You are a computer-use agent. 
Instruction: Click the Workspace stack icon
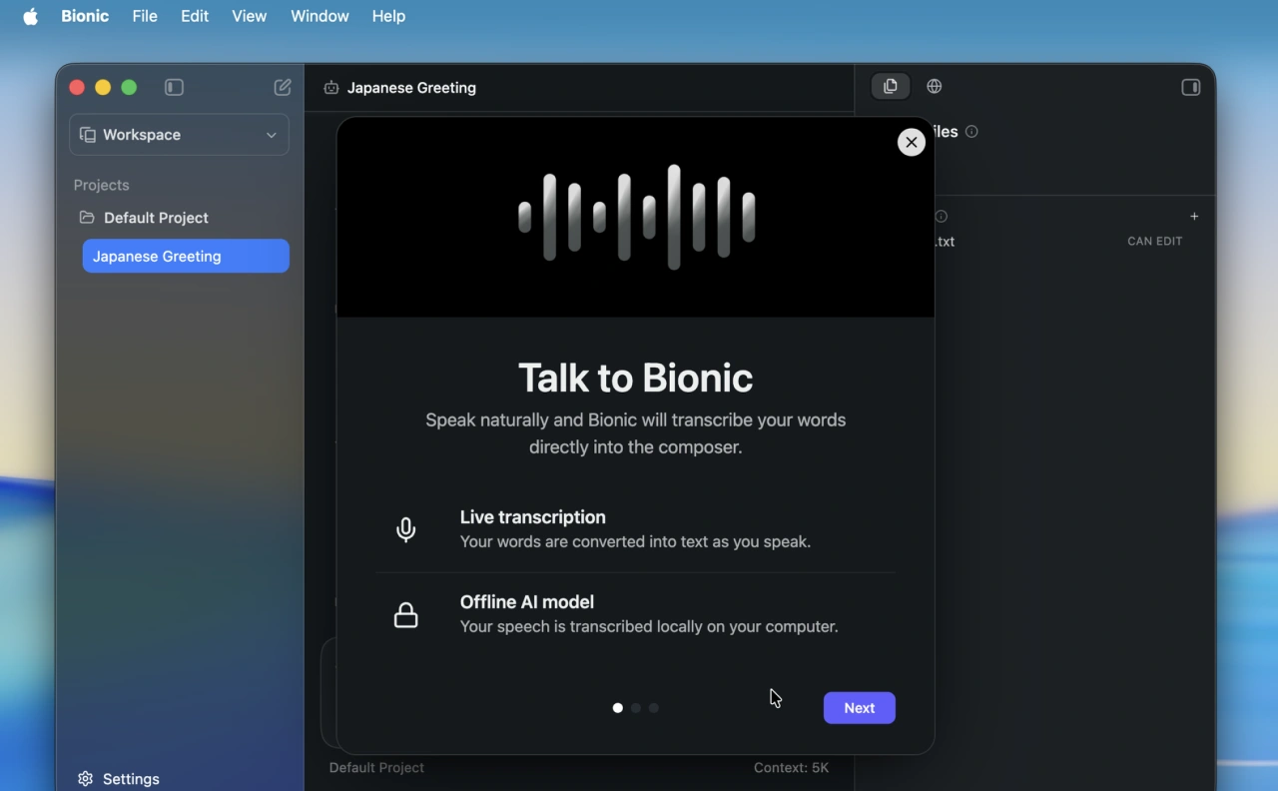[88, 135]
